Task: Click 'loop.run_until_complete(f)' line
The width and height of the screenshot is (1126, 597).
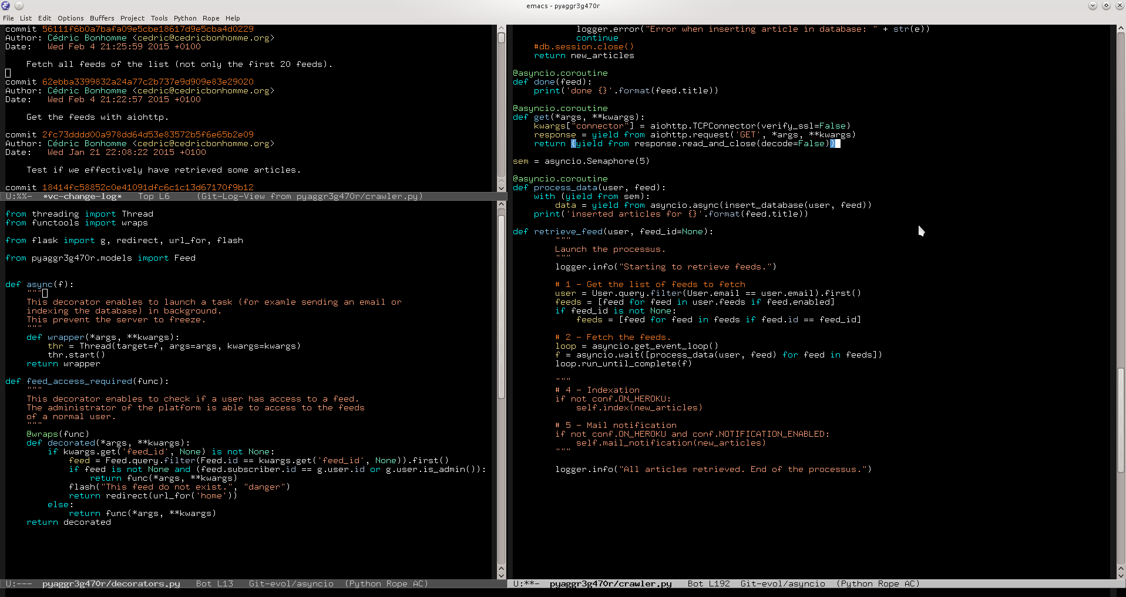Action: (624, 363)
